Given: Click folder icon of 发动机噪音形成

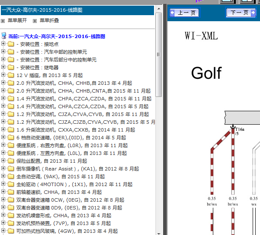Looking at the screenshot, I should click(x=11, y=216).
